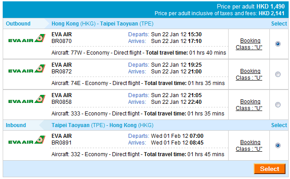Select the 15:30 outbound flight BR0870
The height and width of the screenshot is (179, 290).
point(278,44)
